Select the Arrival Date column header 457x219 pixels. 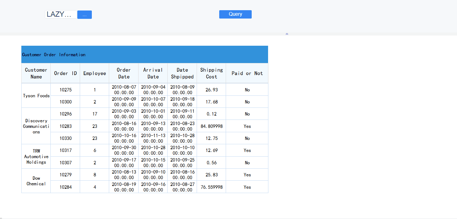coord(153,73)
